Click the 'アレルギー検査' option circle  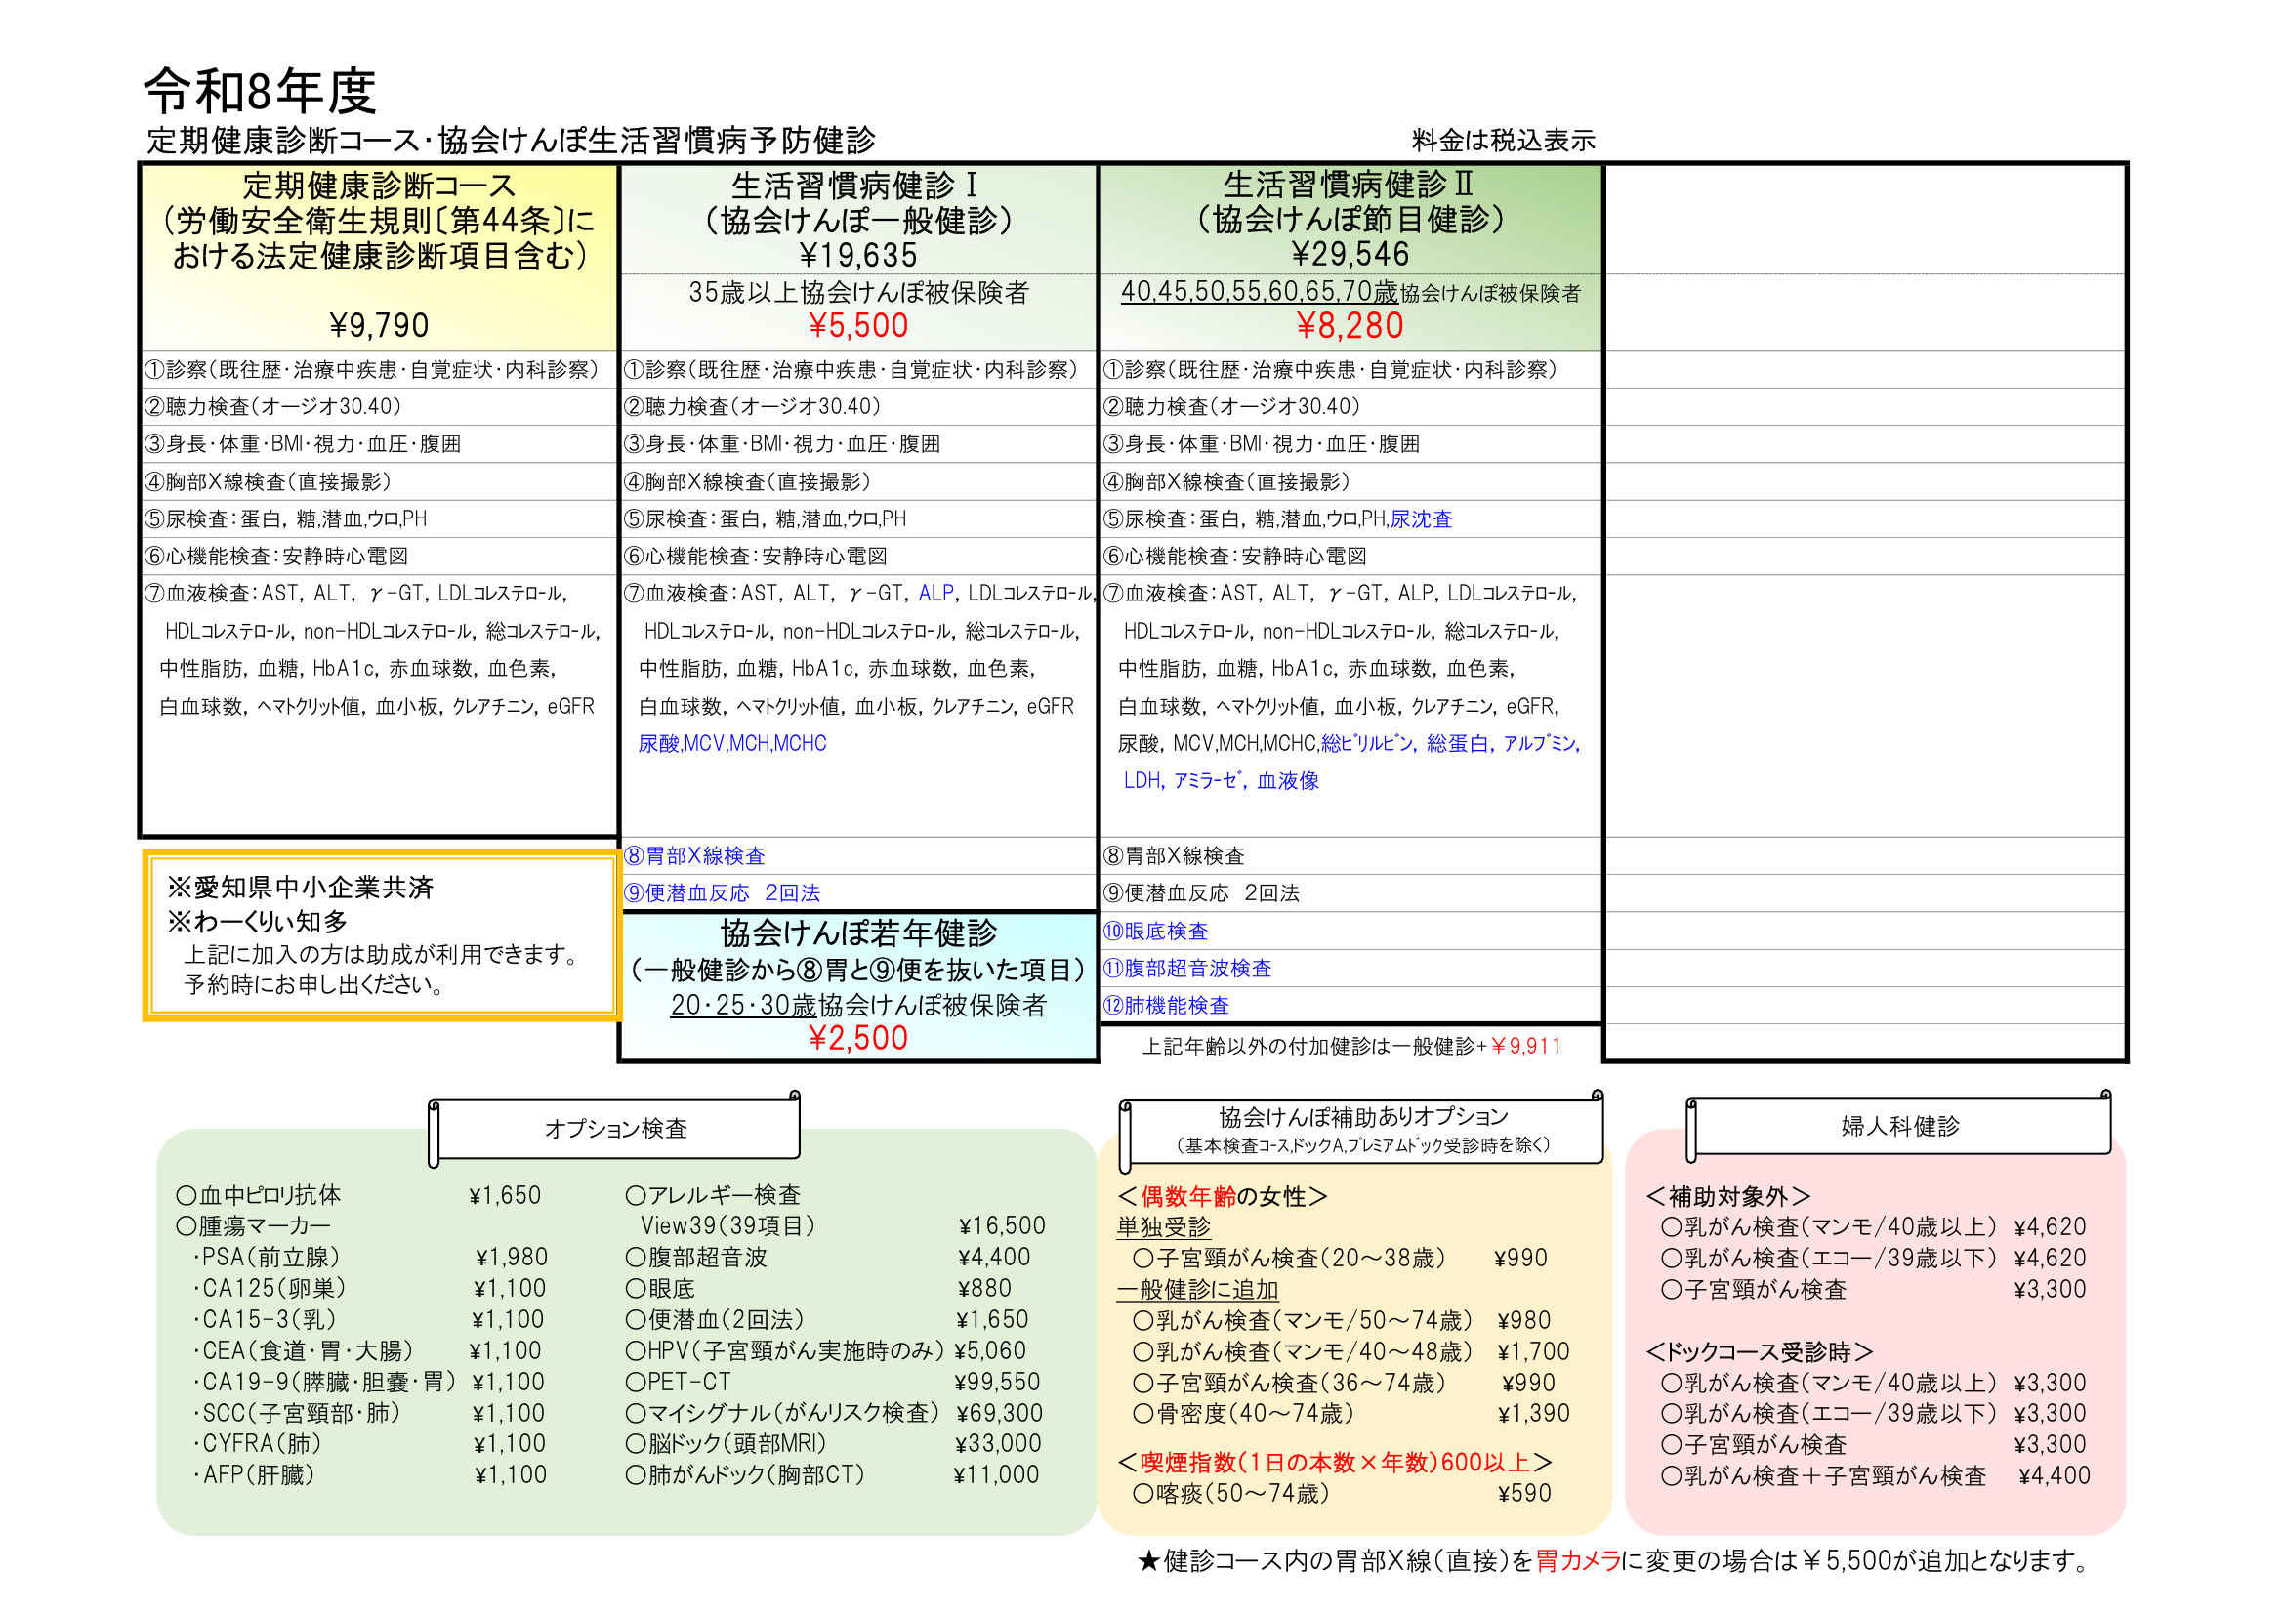click(636, 1195)
